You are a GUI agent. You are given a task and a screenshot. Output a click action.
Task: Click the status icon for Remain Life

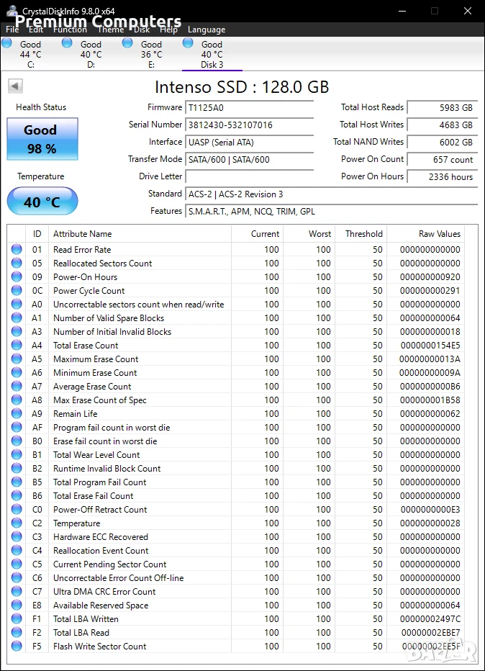tap(17, 413)
